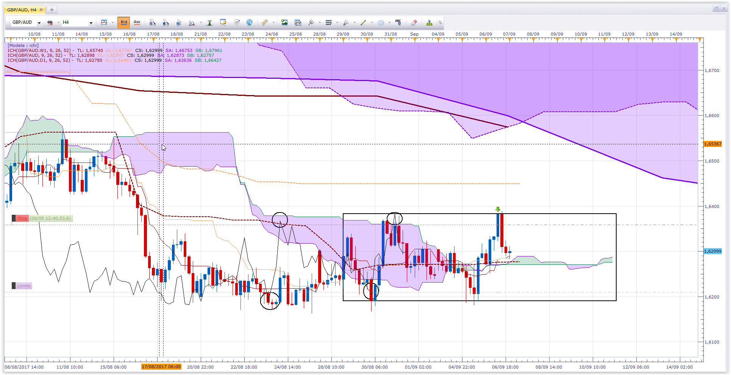Click the Stop order details (06/09 12:40,53,6)
731x375 pixels.
tap(50, 218)
